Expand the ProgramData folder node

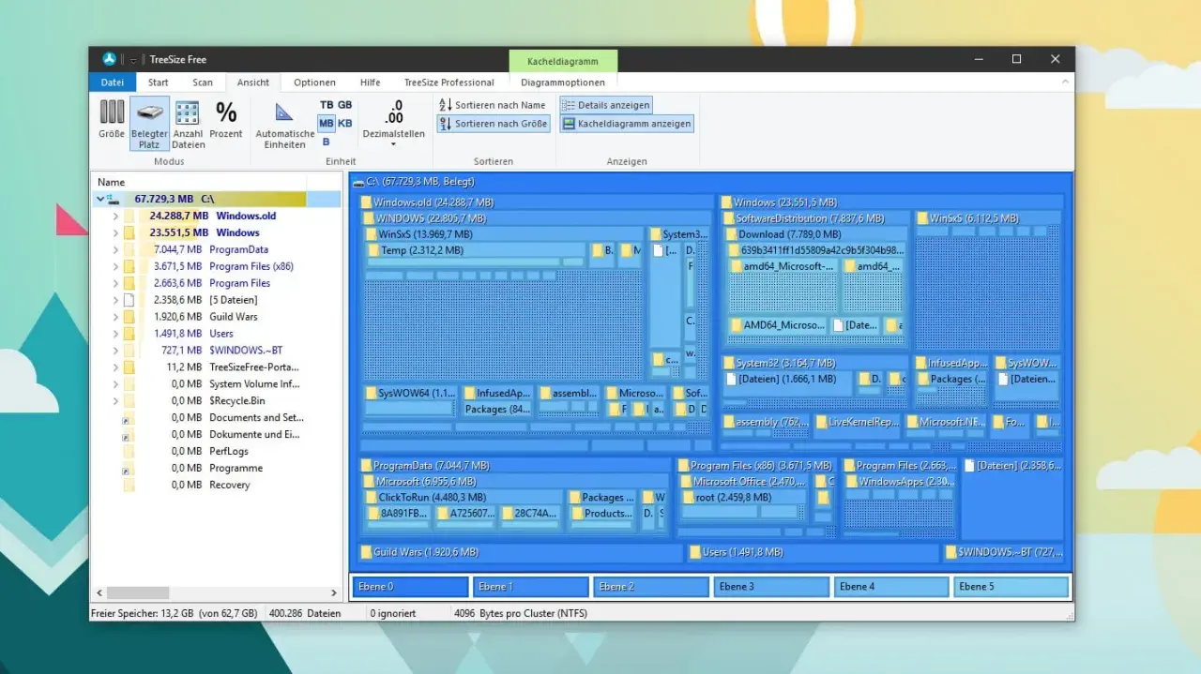click(115, 249)
